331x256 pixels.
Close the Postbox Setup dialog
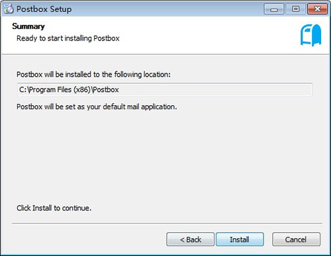pos(317,9)
